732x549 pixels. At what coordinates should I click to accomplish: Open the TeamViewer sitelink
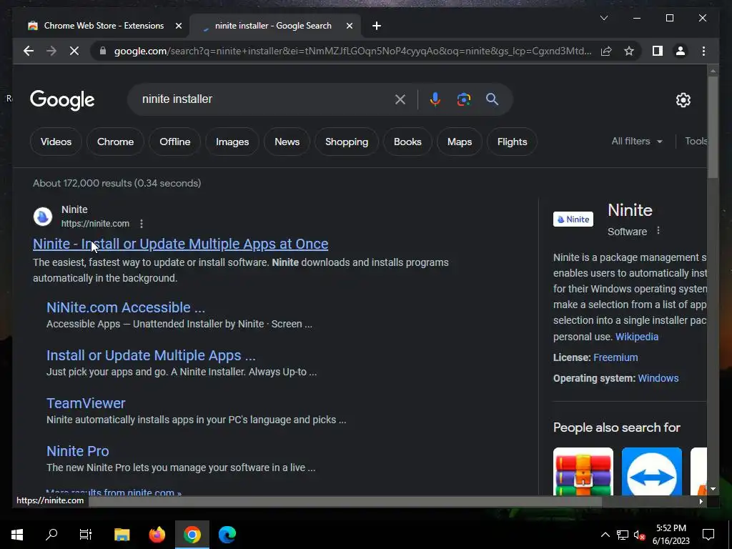[x=86, y=403]
